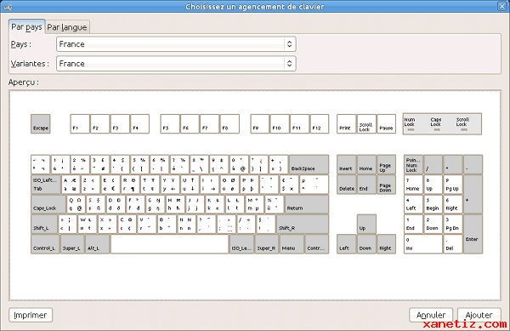Click the Shift_L key in the preview
Screen dimensions: 510x331
pyautogui.click(x=44, y=224)
